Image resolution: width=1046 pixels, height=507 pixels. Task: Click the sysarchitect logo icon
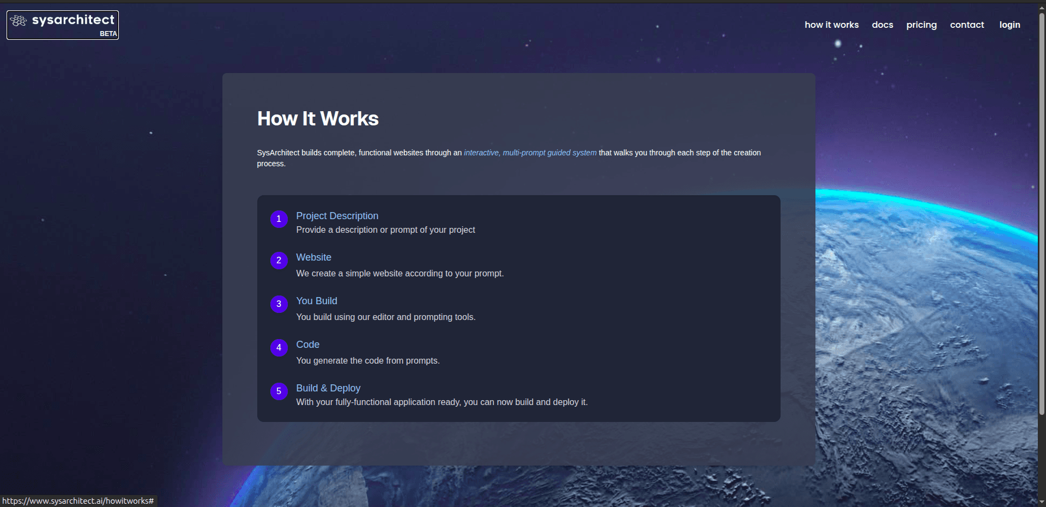(x=19, y=21)
